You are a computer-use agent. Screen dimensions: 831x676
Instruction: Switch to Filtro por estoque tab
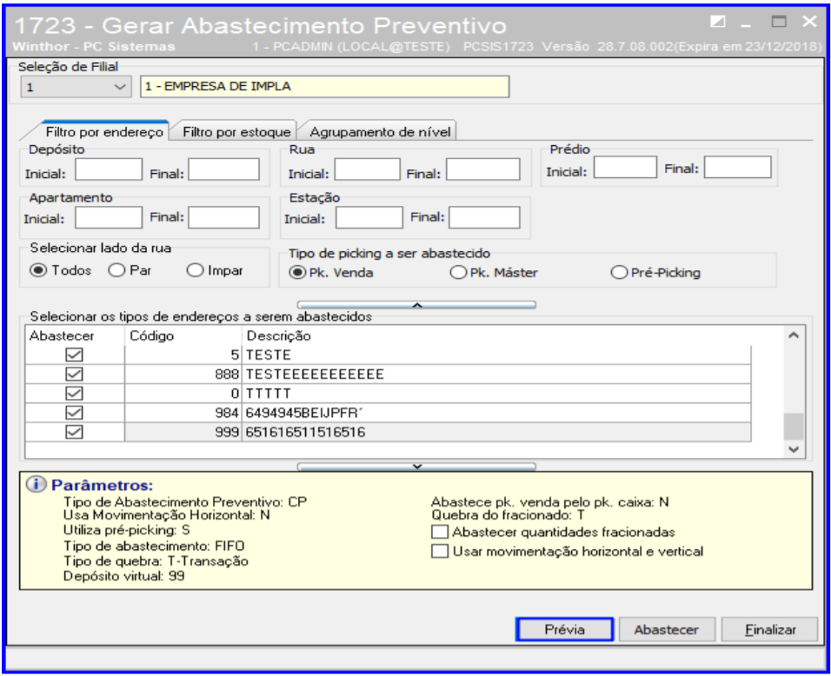[x=236, y=131]
